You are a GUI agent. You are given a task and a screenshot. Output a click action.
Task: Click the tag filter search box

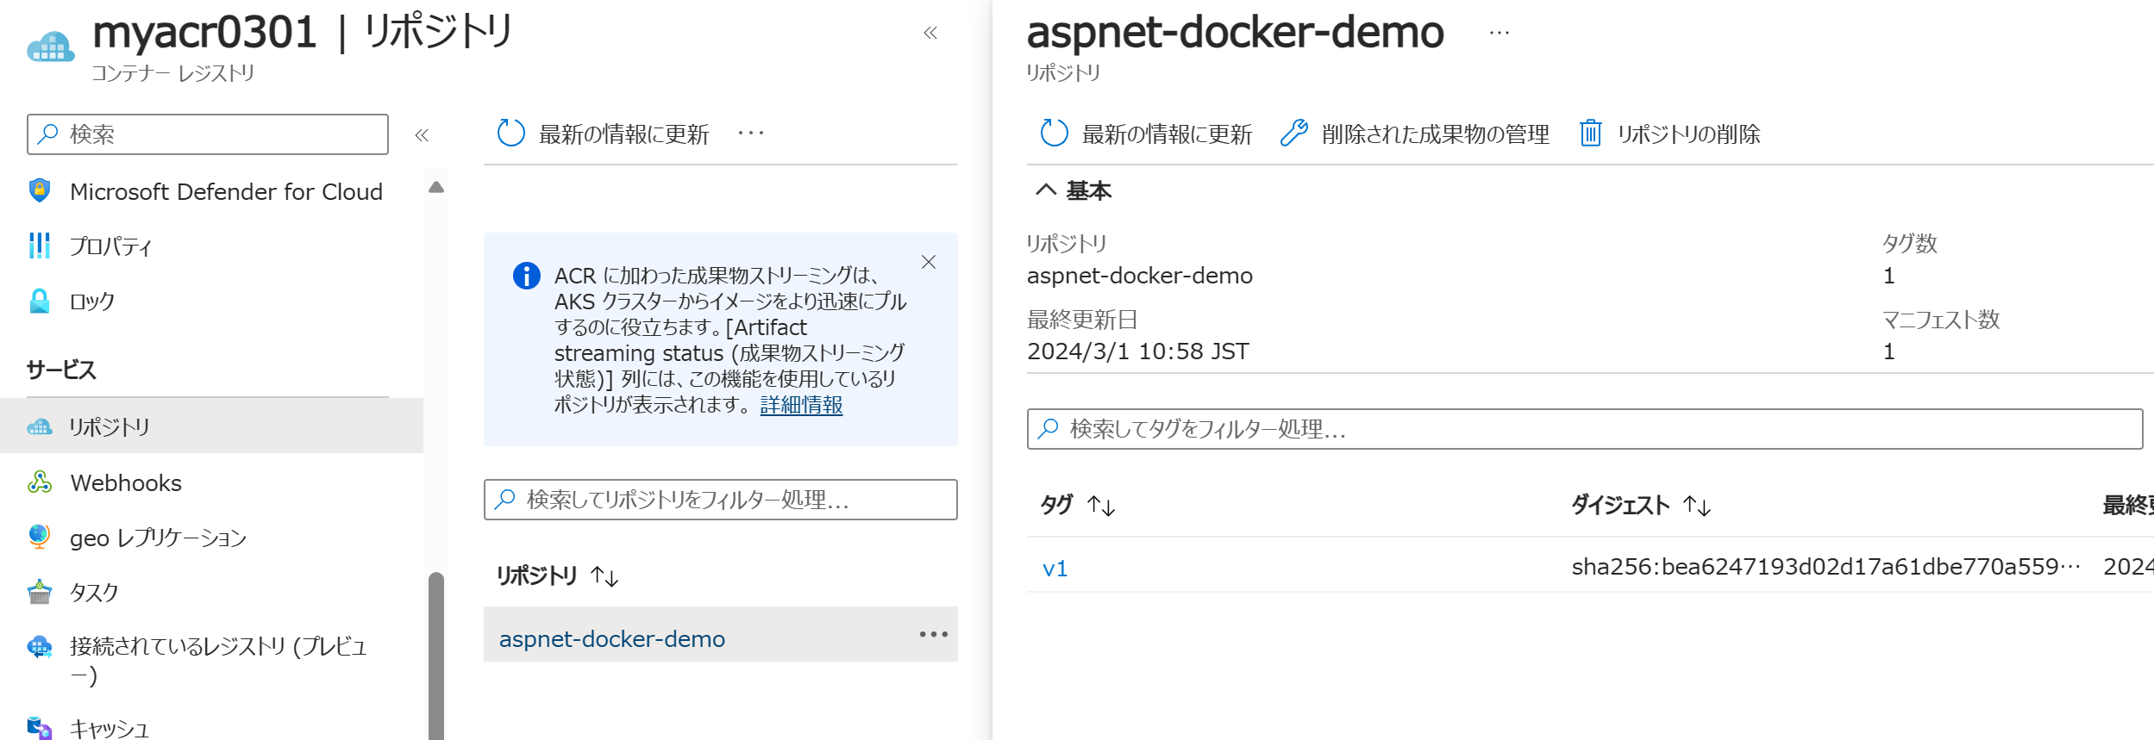(1585, 429)
